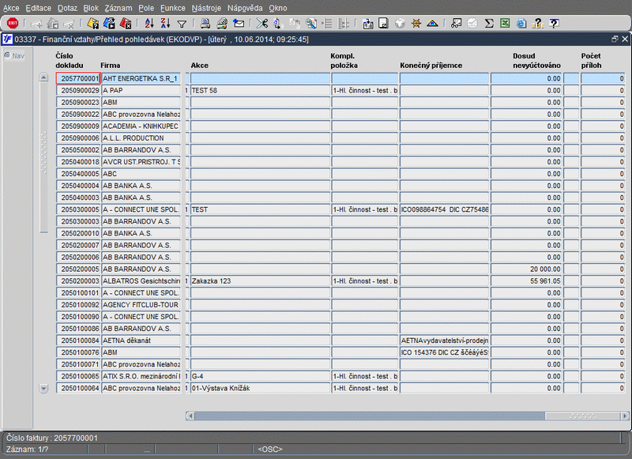The width and height of the screenshot is (632, 459).
Task: Restore the inner window via restore button
Action: [x=615, y=39]
